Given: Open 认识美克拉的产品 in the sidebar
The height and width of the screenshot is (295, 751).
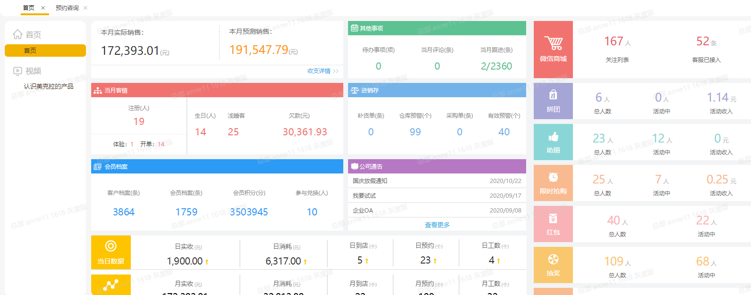Looking at the screenshot, I should point(49,86).
